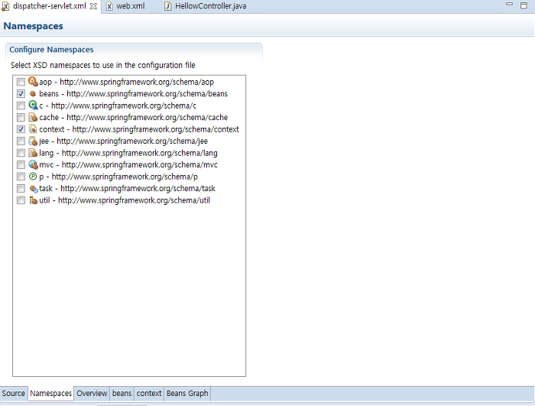Screen dimensions: 535x406
Task: Enable the lang namespace checkbox
Action: pyautogui.click(x=21, y=153)
